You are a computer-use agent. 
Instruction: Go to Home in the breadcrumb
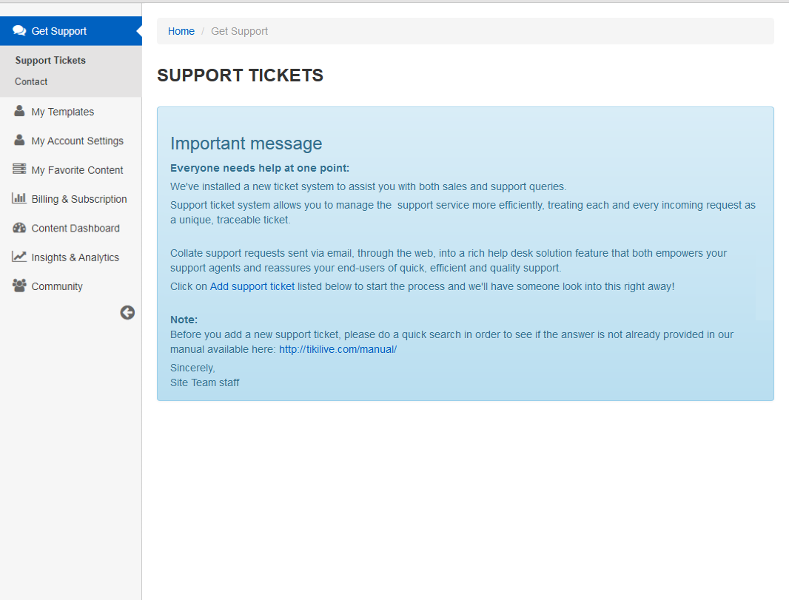pyautogui.click(x=181, y=31)
